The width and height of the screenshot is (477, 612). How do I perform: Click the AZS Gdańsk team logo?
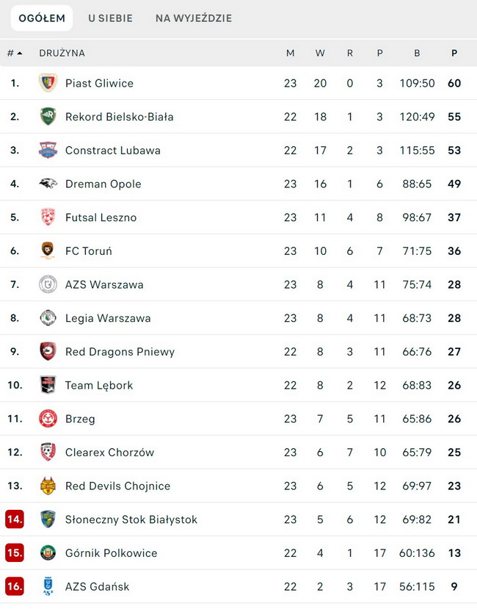point(48,586)
